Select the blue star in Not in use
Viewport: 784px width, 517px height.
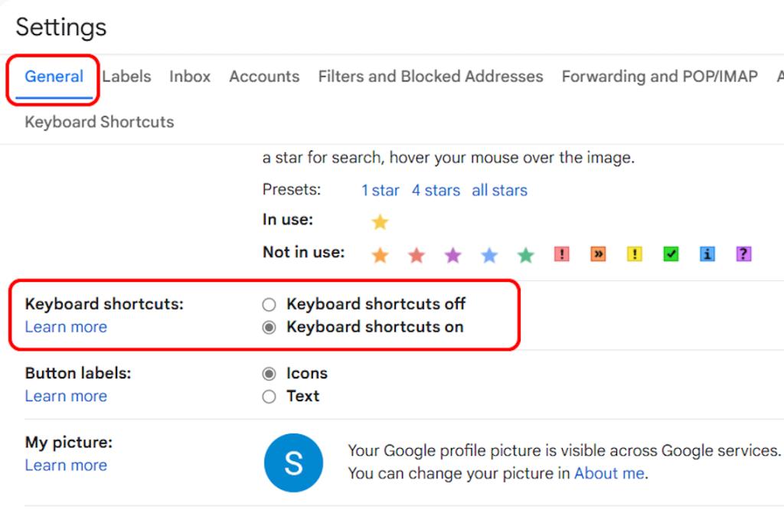click(x=489, y=255)
